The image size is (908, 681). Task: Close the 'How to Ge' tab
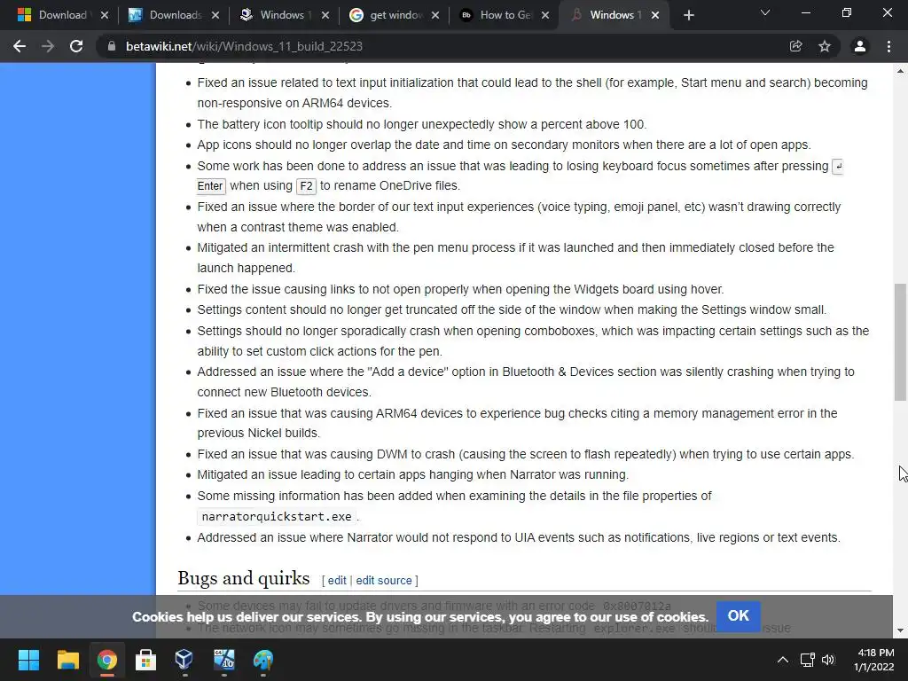(545, 16)
